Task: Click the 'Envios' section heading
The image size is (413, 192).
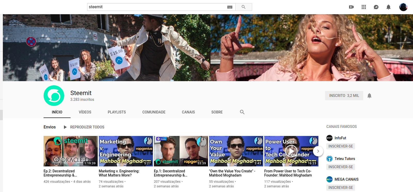Action: (50, 127)
